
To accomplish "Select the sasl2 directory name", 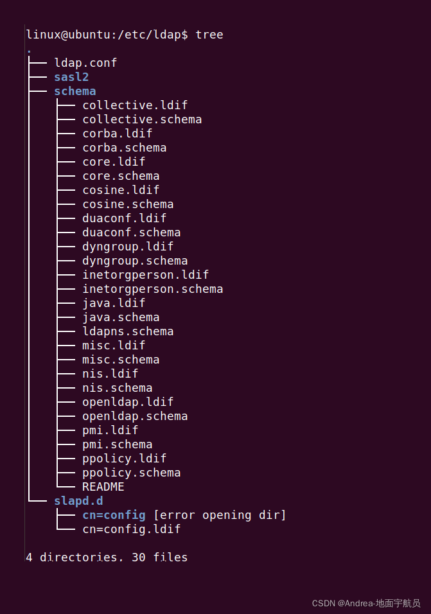I will pos(71,77).
